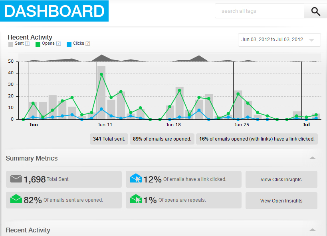
Task: Click the gray Sent legend swatch
Action: tap(11, 44)
